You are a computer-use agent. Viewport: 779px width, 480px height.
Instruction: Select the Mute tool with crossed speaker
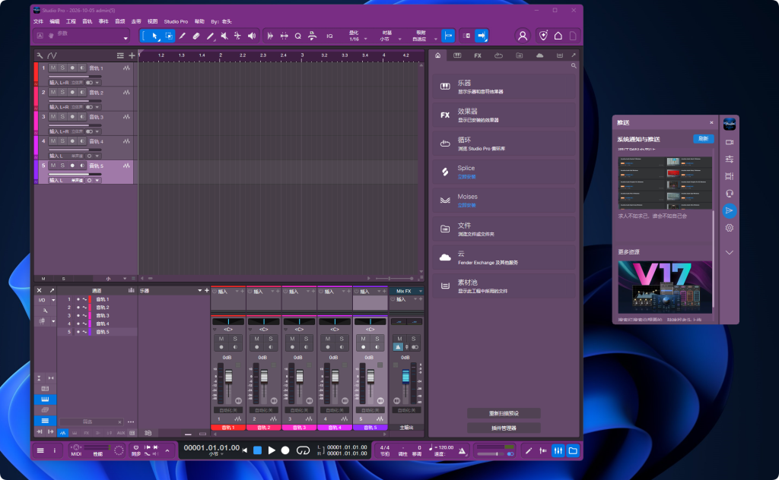coord(224,36)
